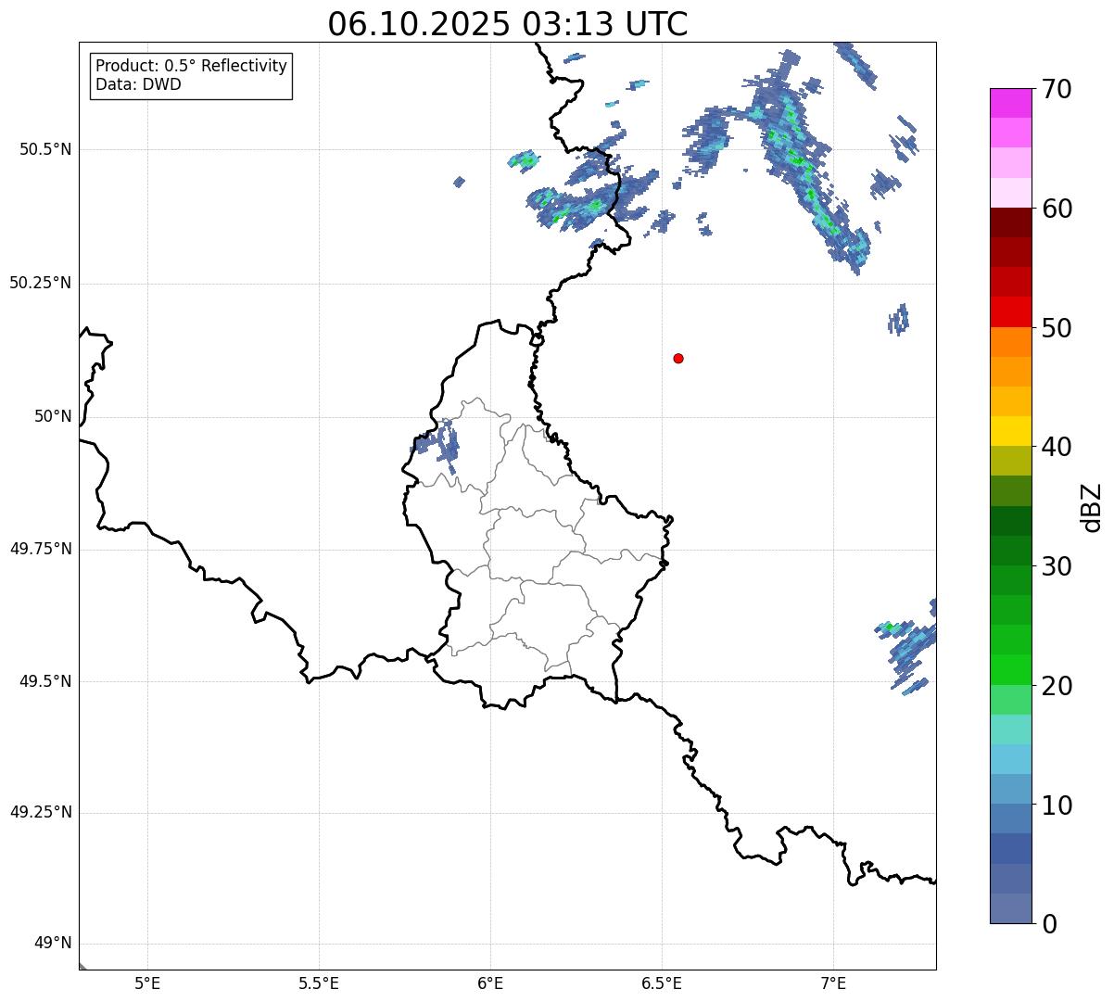Click the colorbar tick label 10
Screen dimensions: 1114x1002
(x=1057, y=805)
